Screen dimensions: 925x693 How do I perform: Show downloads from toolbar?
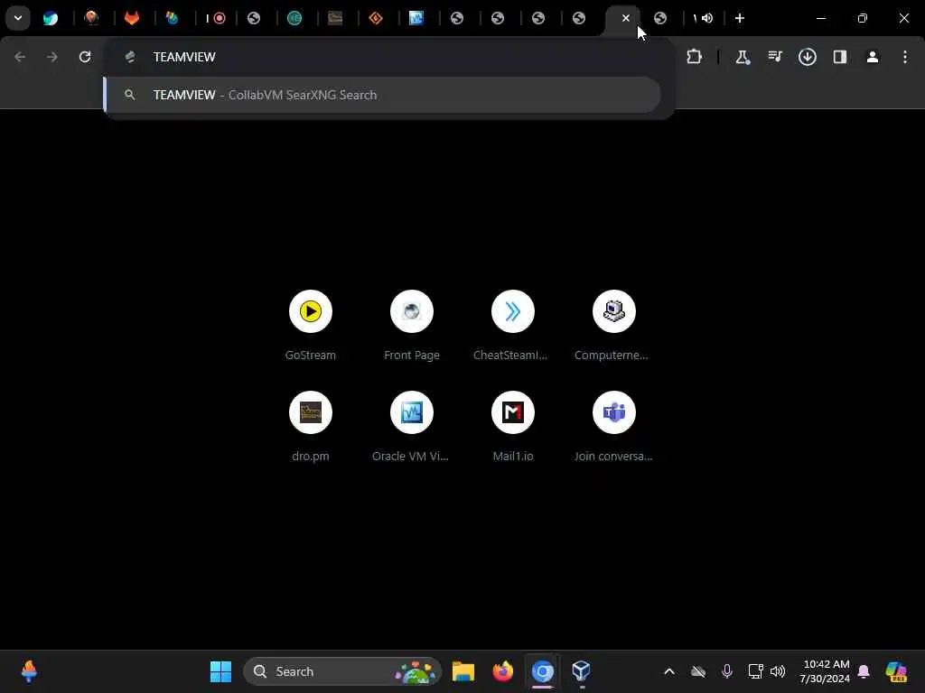pos(808,57)
